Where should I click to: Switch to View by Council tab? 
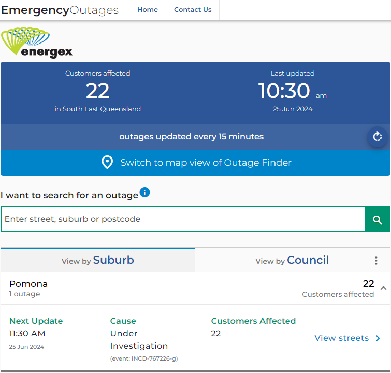click(292, 260)
